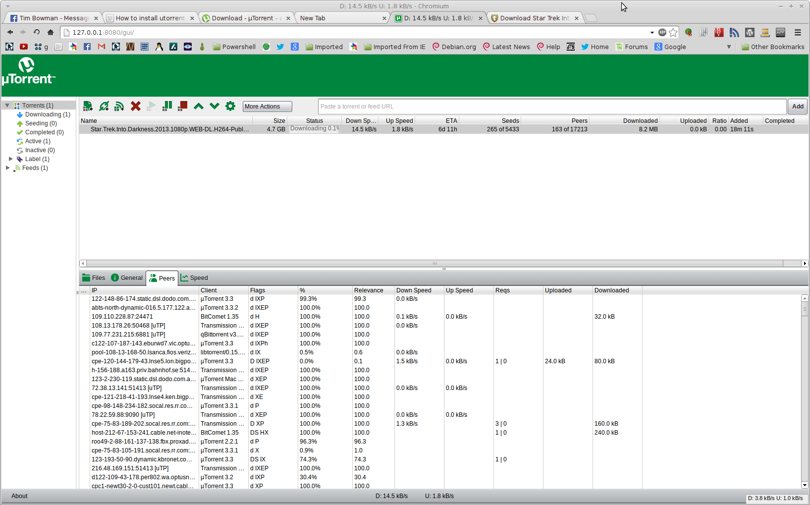Image resolution: width=810 pixels, height=505 pixels.
Task: Bookmark this page with the star icon
Action: pyautogui.click(x=673, y=32)
